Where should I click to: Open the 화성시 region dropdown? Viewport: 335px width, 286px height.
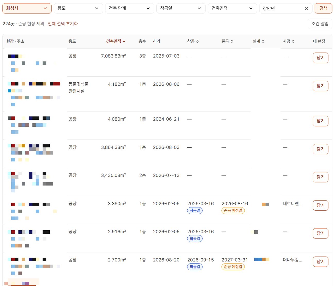tap(27, 8)
